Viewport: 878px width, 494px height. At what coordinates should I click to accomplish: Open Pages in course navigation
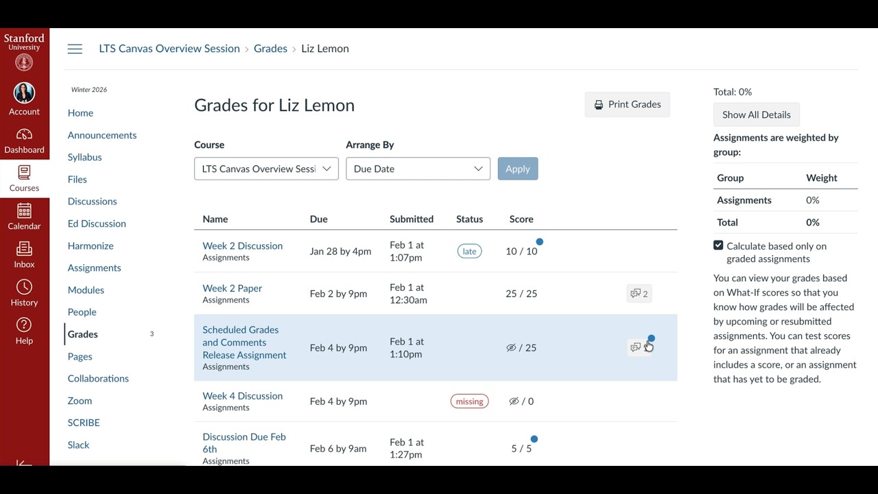click(x=80, y=356)
